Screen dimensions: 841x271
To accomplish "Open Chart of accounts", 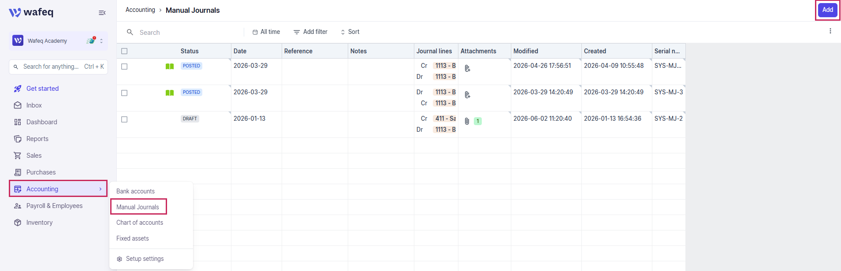I will [x=140, y=223].
